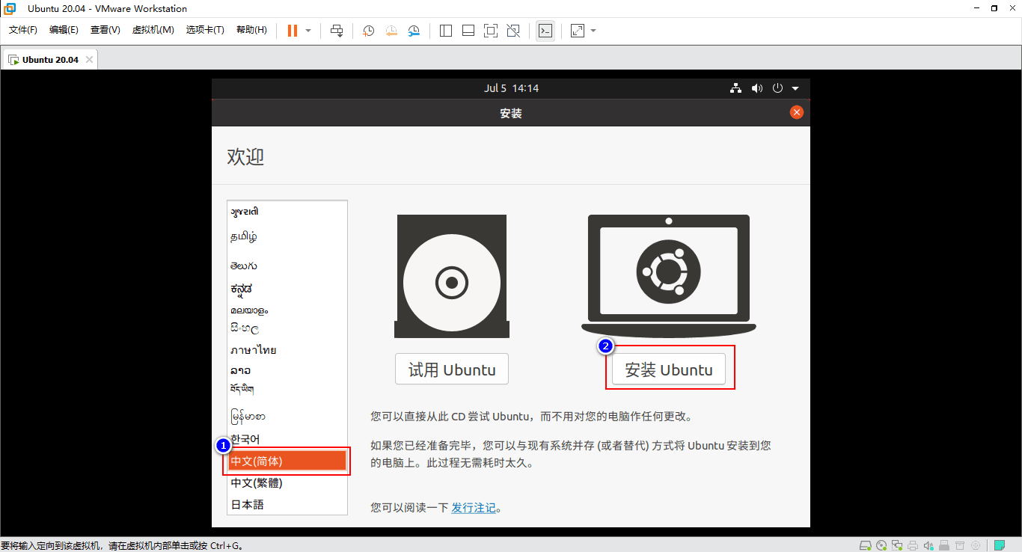
Task: Toggle the console view icon
Action: tap(545, 31)
